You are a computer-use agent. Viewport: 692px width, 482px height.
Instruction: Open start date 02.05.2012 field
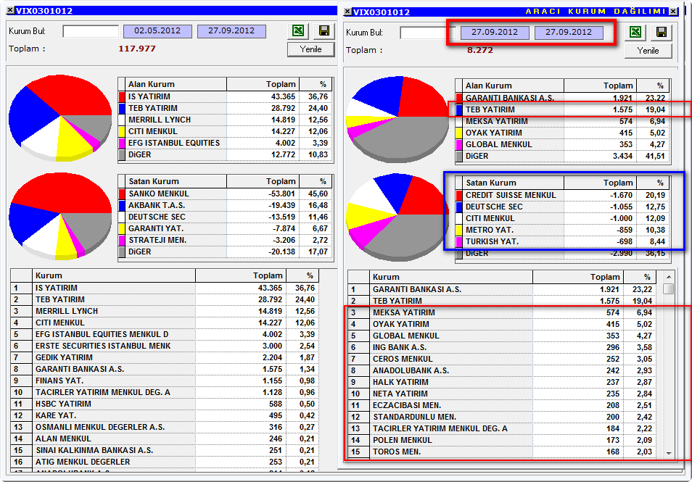pos(157,31)
